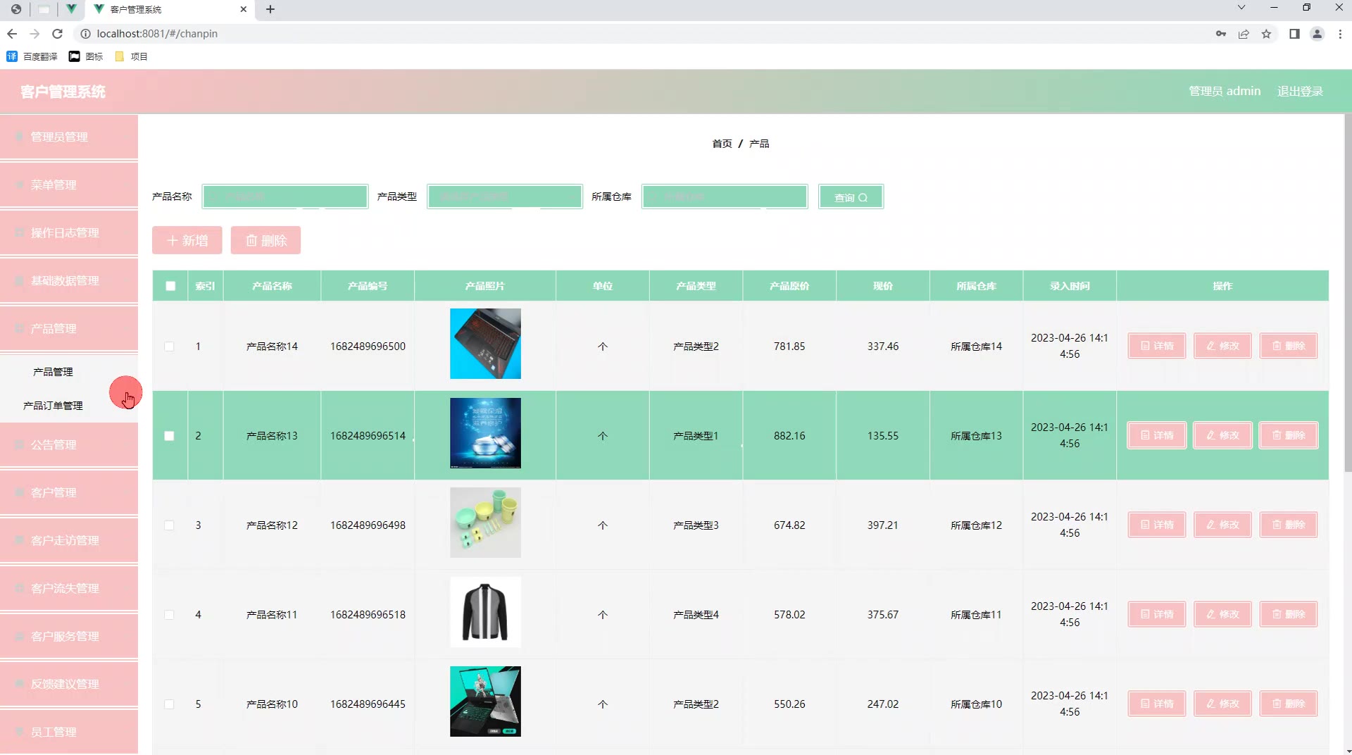Click 修改 button for 产品名称13
1352x755 pixels.
(1222, 435)
